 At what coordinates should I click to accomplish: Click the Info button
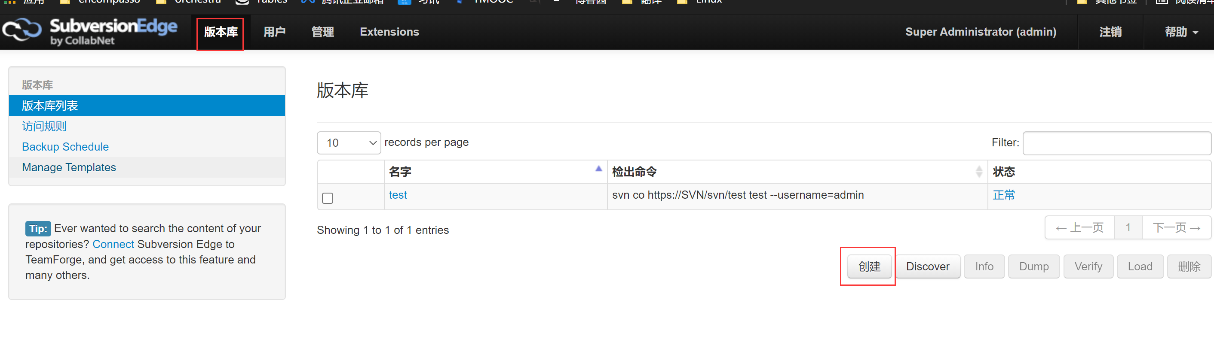984,267
